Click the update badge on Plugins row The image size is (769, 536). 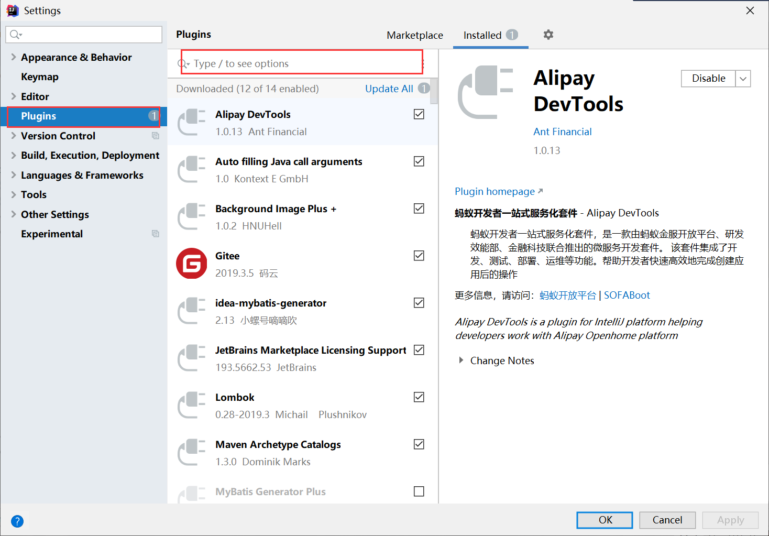[x=153, y=116]
